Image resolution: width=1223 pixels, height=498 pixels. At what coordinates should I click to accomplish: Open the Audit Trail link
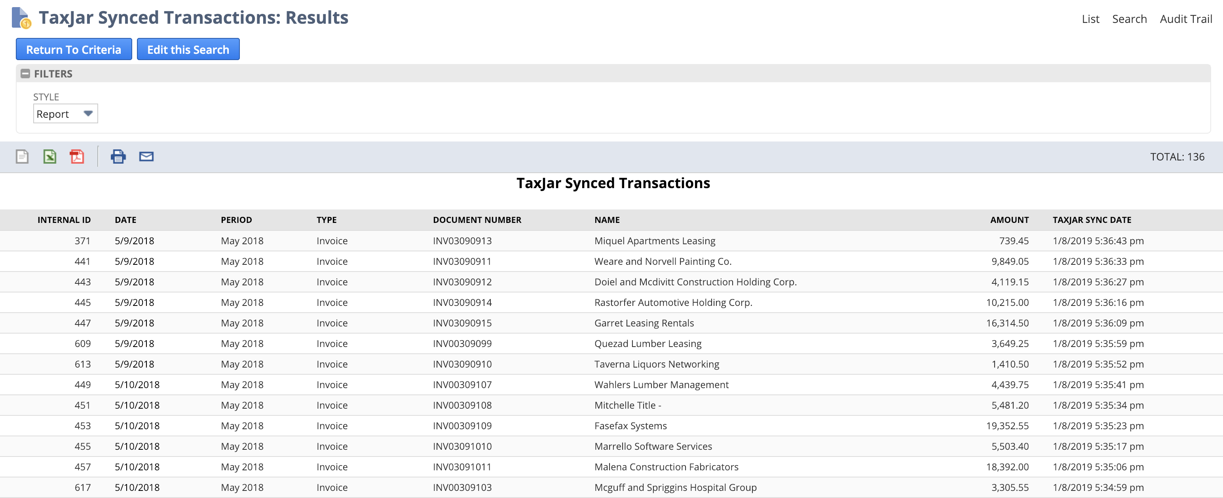[1185, 19]
